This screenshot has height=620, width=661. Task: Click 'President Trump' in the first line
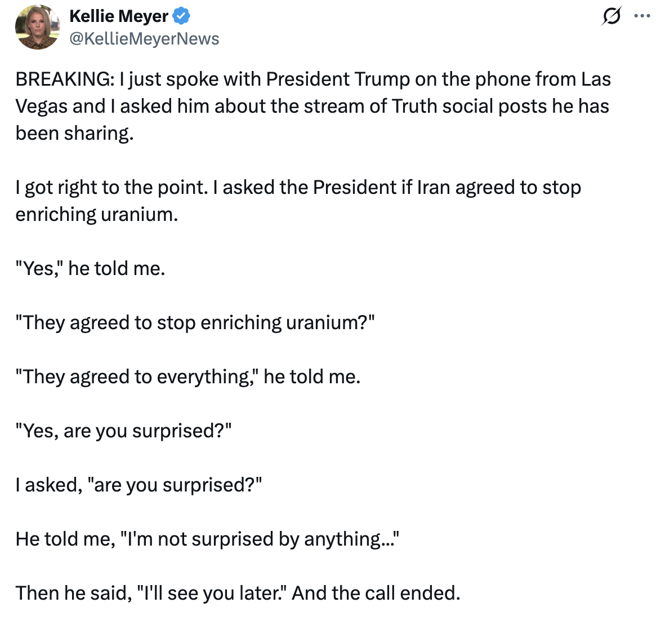338,79
